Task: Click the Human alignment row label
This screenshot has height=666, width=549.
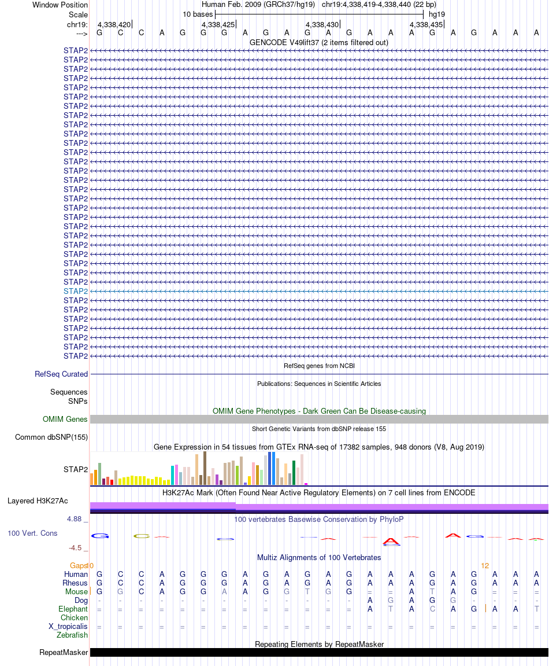Action: click(x=76, y=574)
